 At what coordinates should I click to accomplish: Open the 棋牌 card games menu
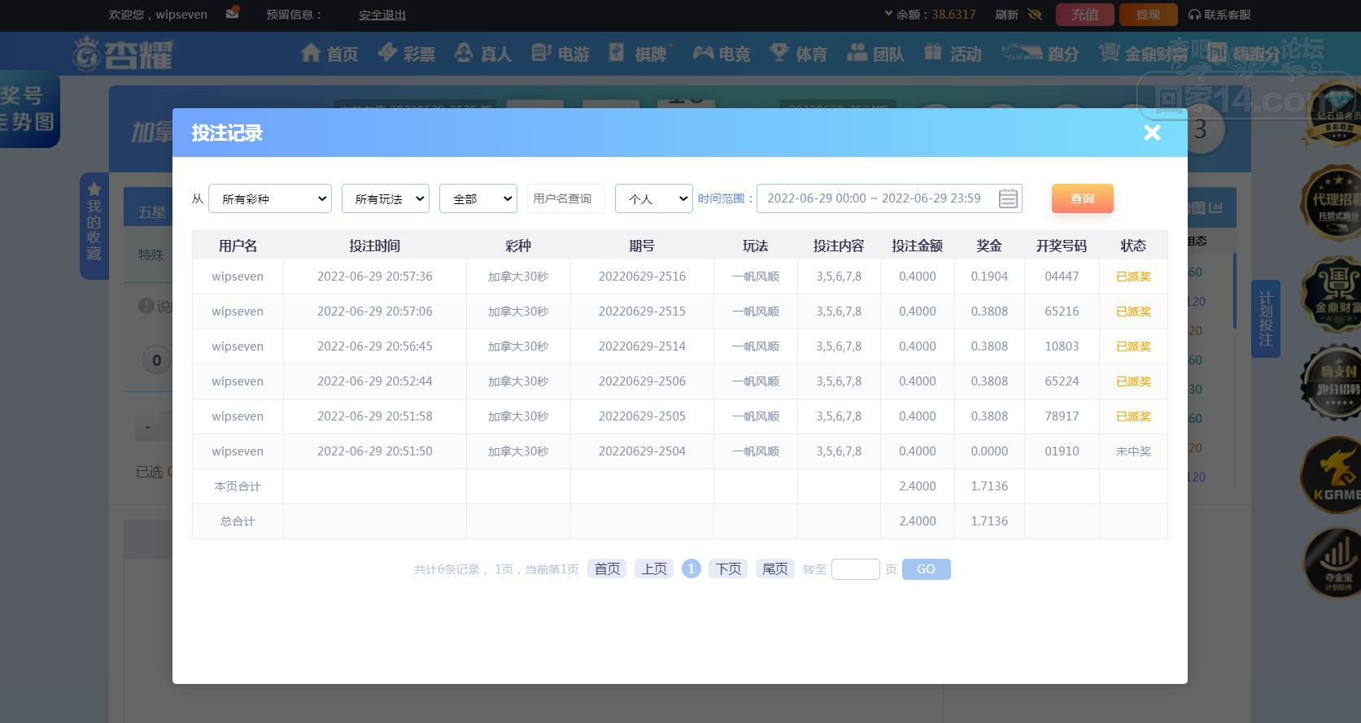[x=638, y=54]
